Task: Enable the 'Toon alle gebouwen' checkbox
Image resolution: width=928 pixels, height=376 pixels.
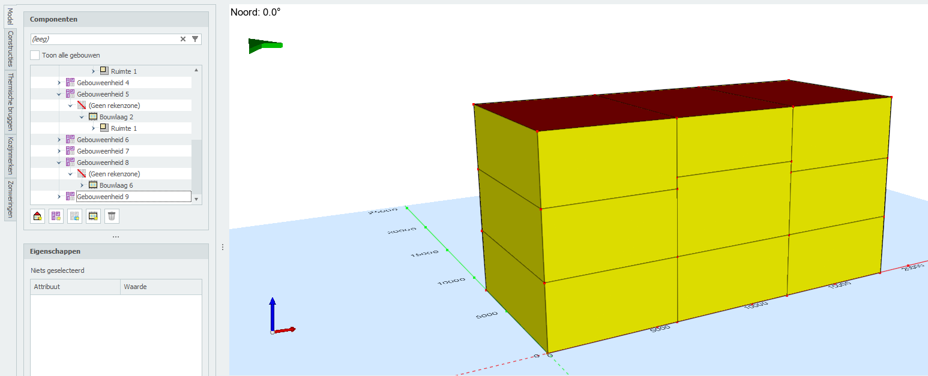Action: [35, 55]
